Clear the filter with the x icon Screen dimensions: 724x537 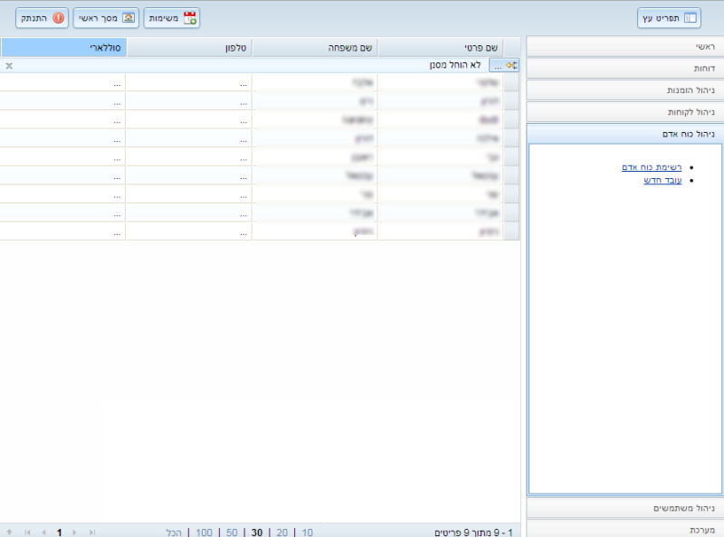(9, 66)
